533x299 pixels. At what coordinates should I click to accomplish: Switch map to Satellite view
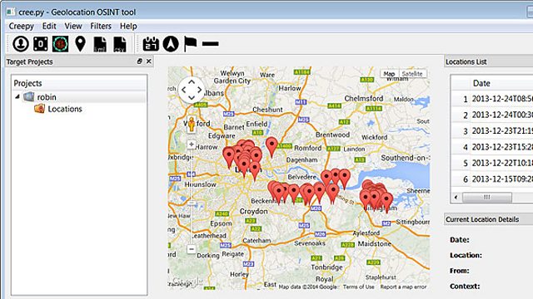412,74
